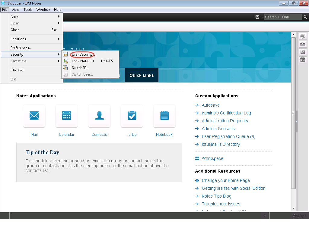Open the Calendar application icon
This screenshot has width=309, height=231.
click(x=67, y=116)
